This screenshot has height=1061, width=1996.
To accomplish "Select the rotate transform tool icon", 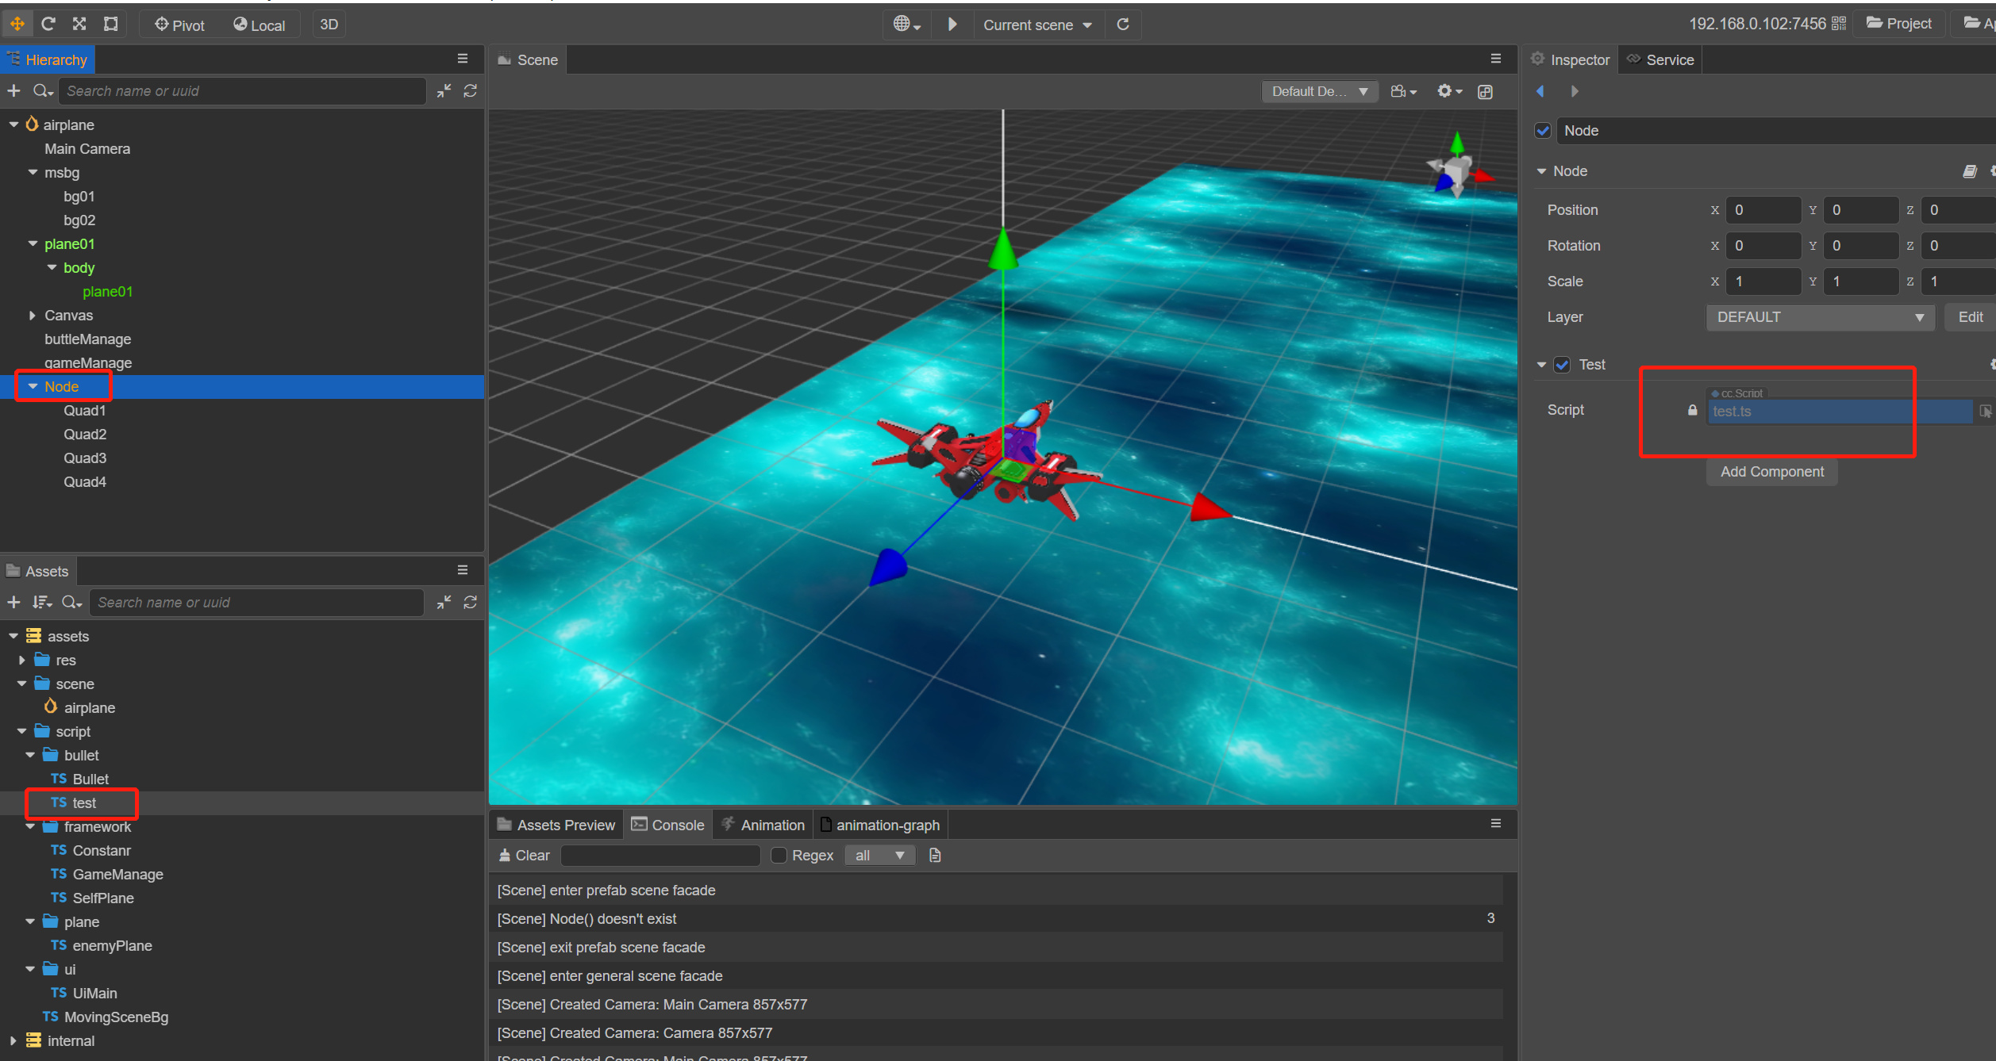I will pyautogui.click(x=48, y=24).
